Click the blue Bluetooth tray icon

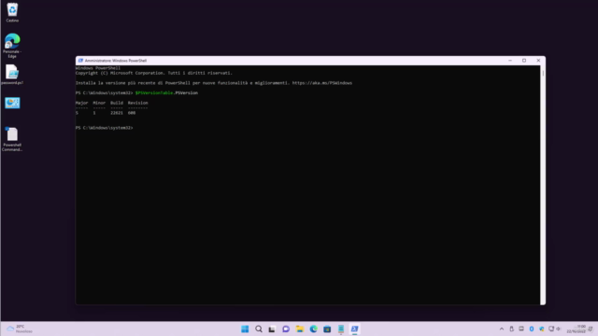[532, 329]
